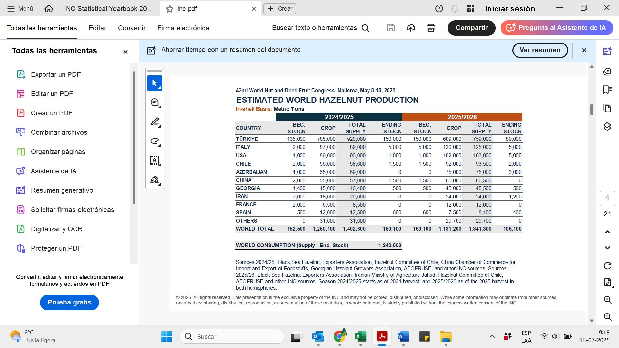Open the fill and sign tool
The height and width of the screenshot is (348, 619).
(154, 180)
